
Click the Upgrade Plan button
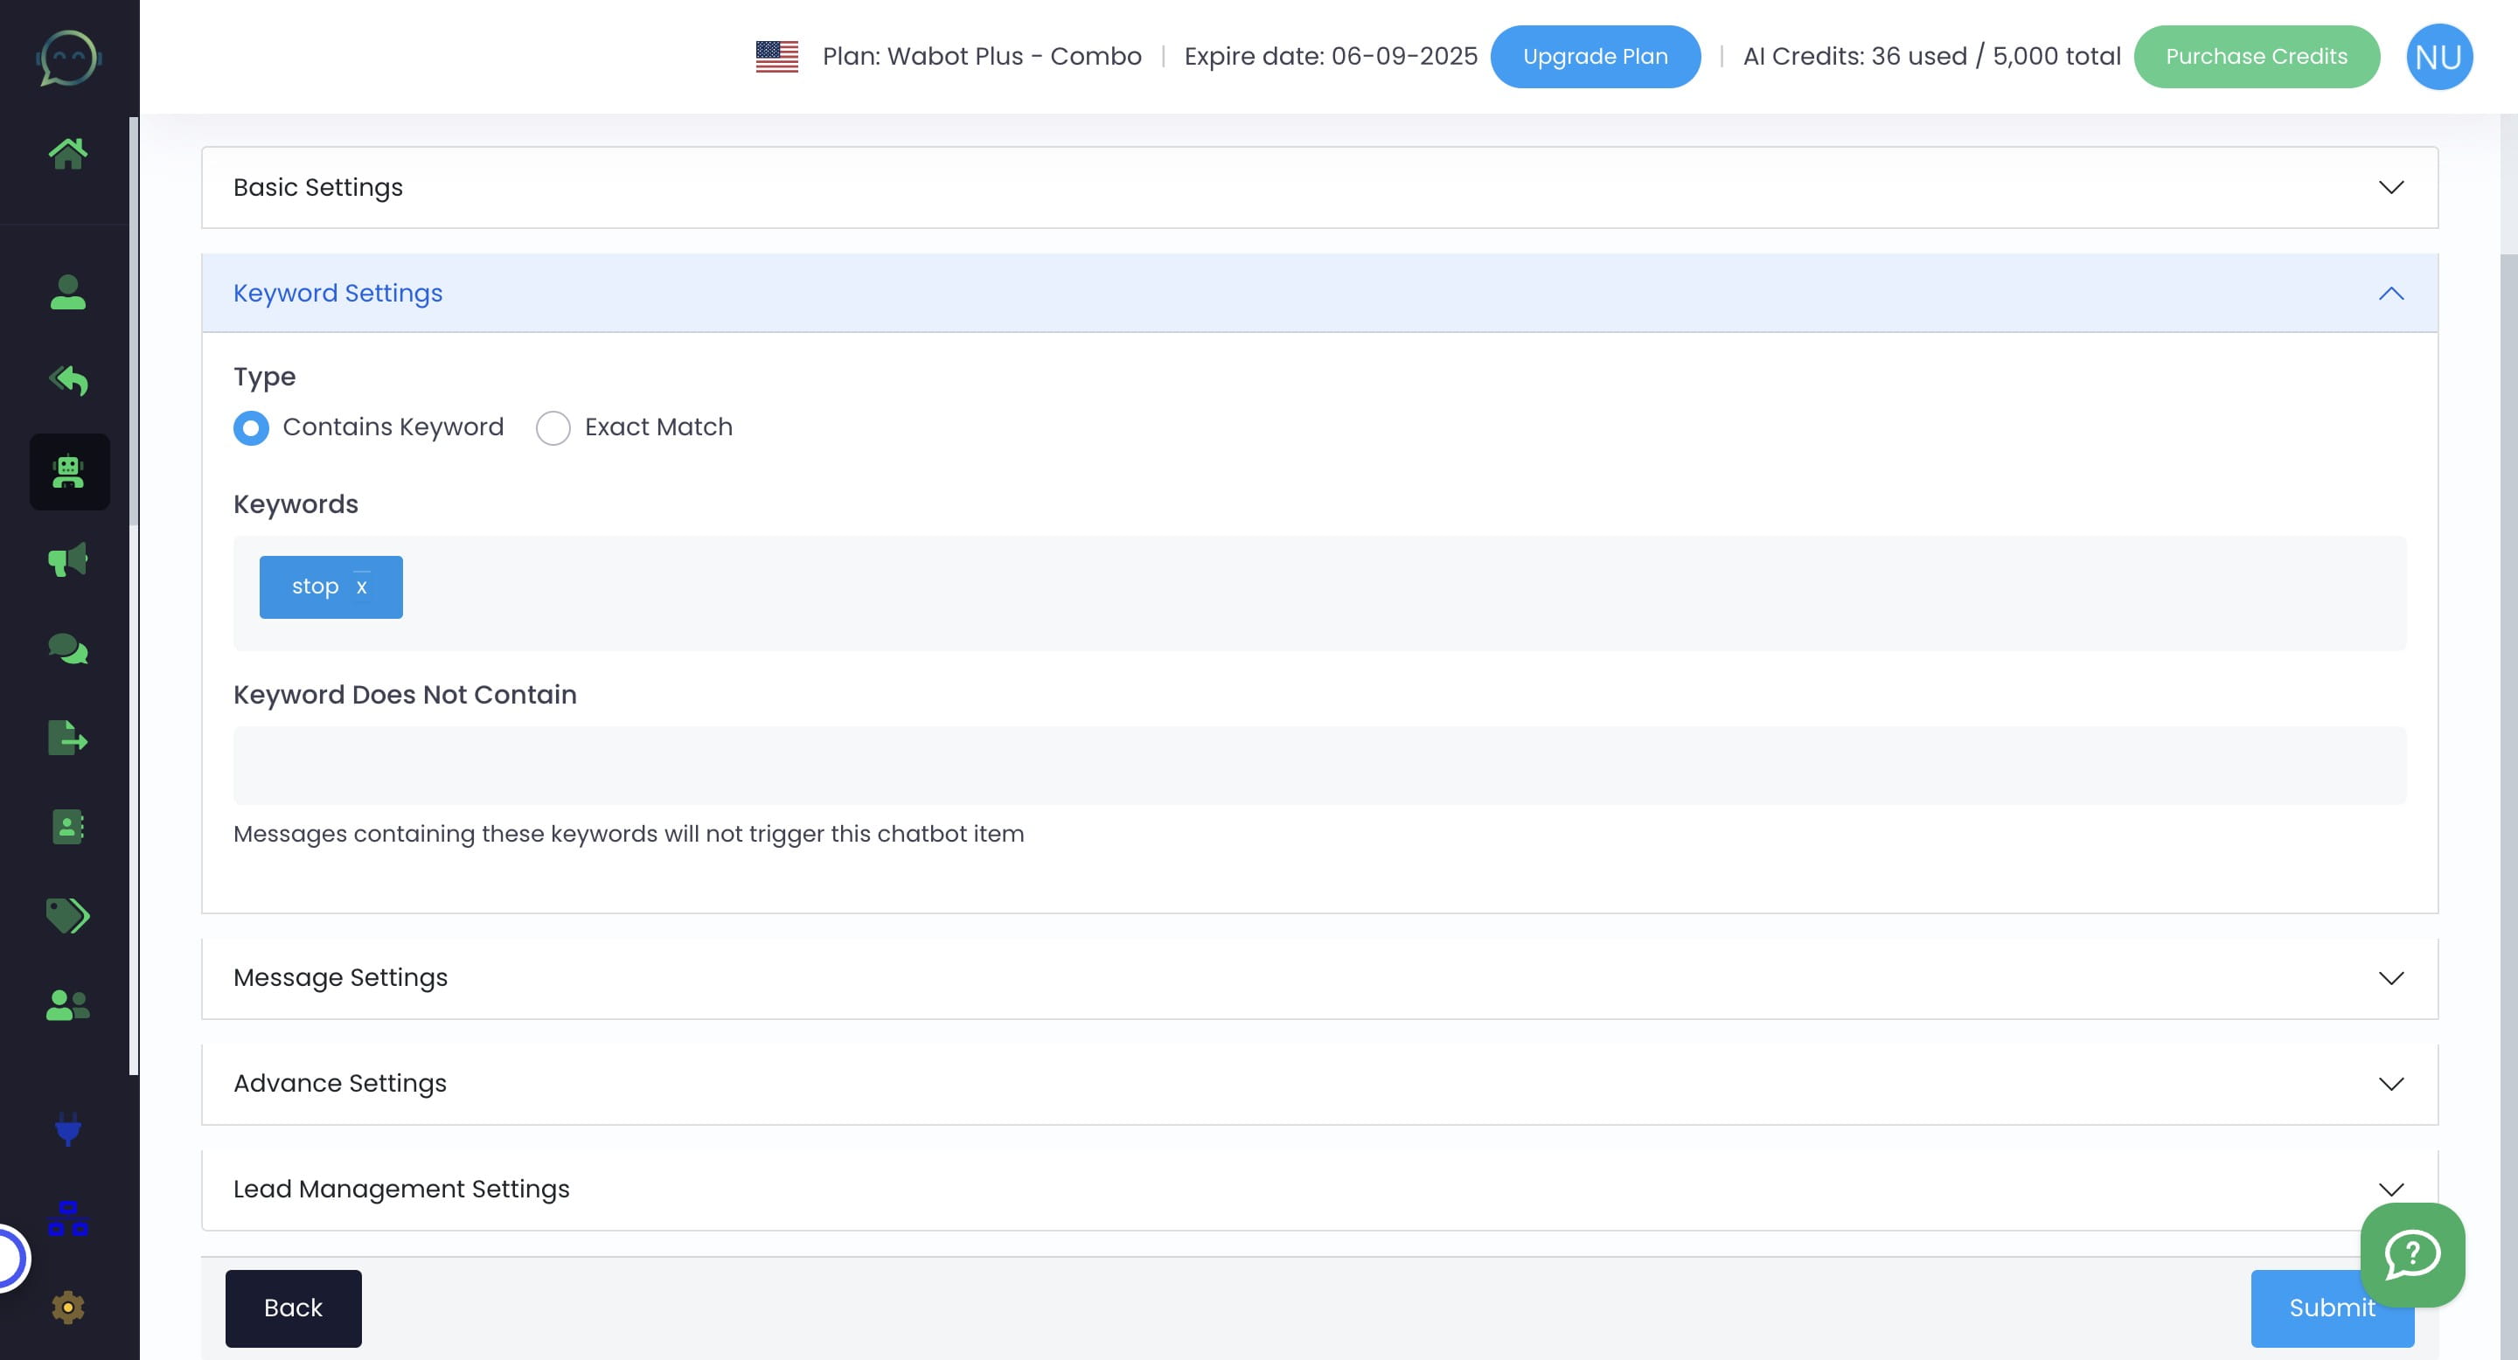1594,56
